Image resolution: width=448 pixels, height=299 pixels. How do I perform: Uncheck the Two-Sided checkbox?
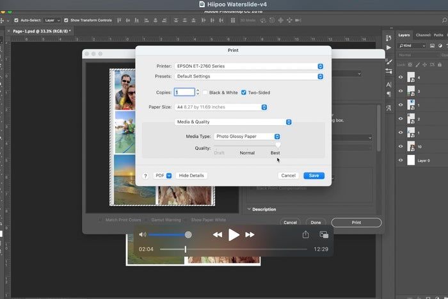pos(244,92)
